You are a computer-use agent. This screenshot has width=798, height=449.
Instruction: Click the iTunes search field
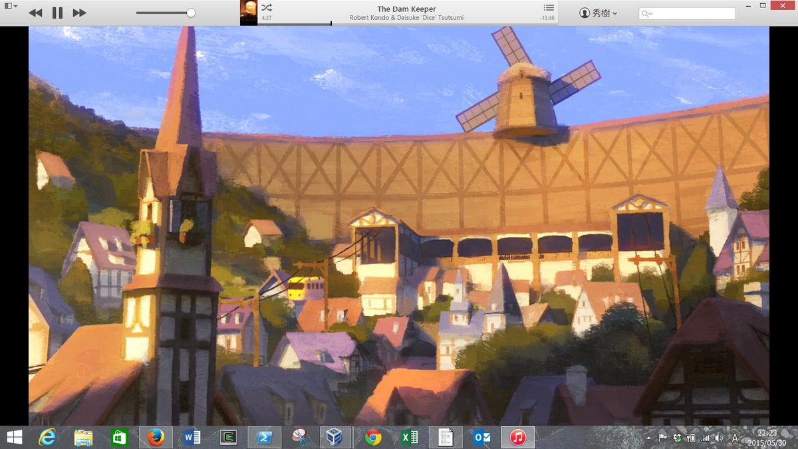click(688, 13)
